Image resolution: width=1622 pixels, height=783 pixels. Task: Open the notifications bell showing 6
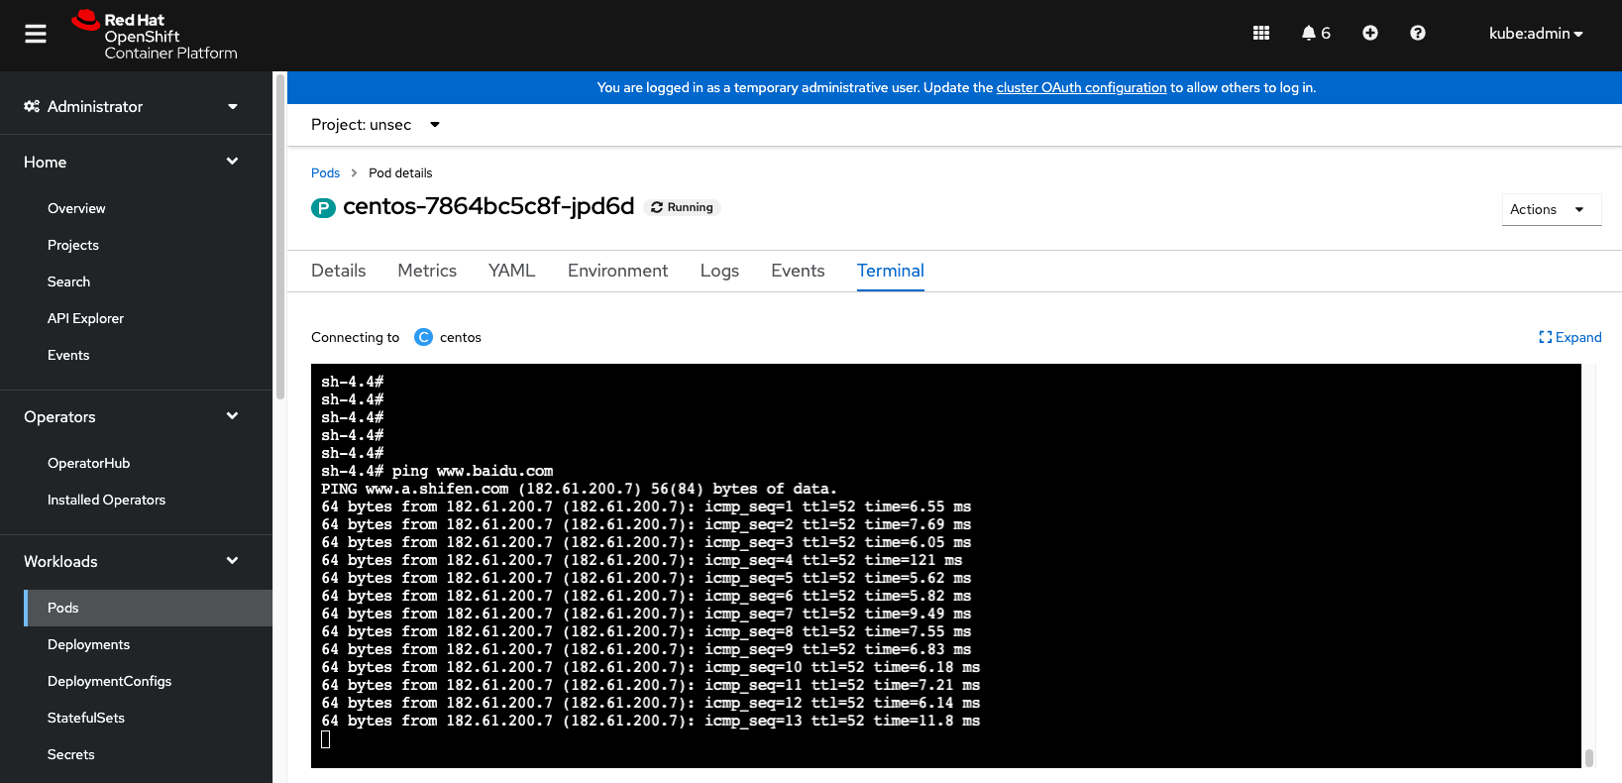coord(1316,33)
